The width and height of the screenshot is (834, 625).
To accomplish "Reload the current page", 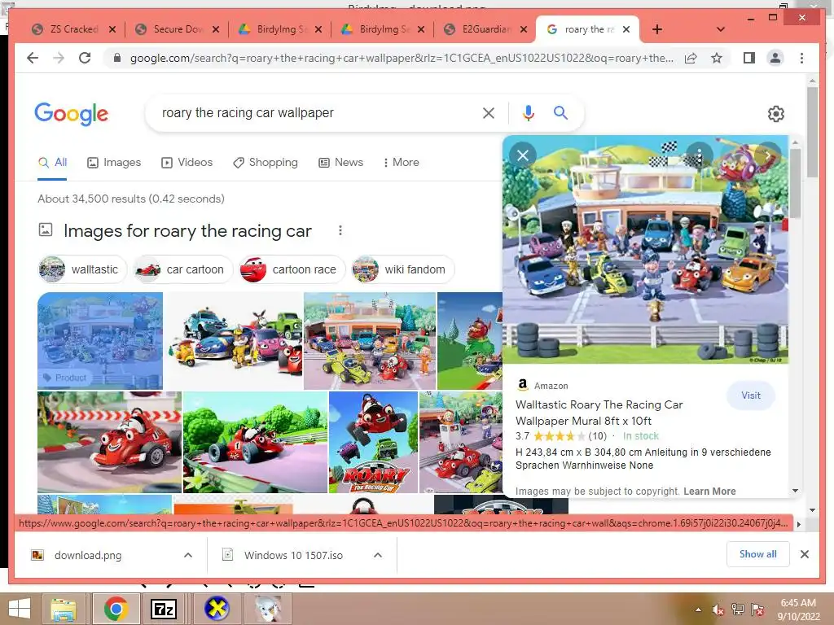I will click(85, 58).
